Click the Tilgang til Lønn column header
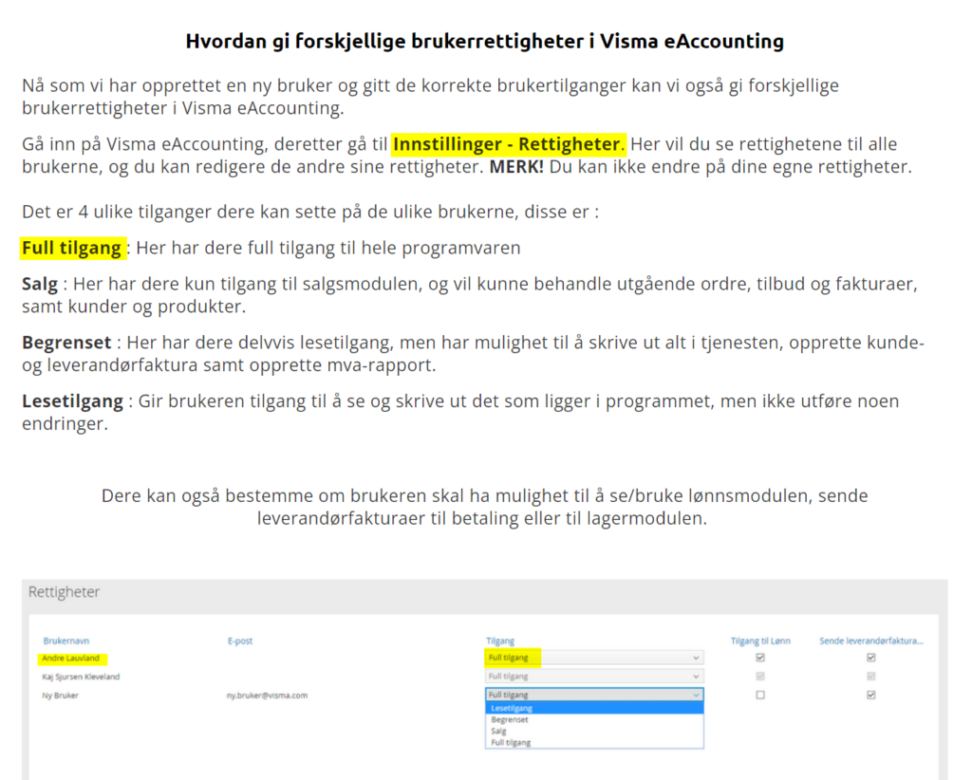Image resolution: width=972 pixels, height=780 pixels. pos(759,641)
